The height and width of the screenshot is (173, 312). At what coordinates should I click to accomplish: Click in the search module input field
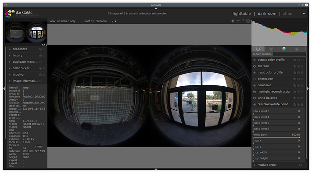pos(289,54)
